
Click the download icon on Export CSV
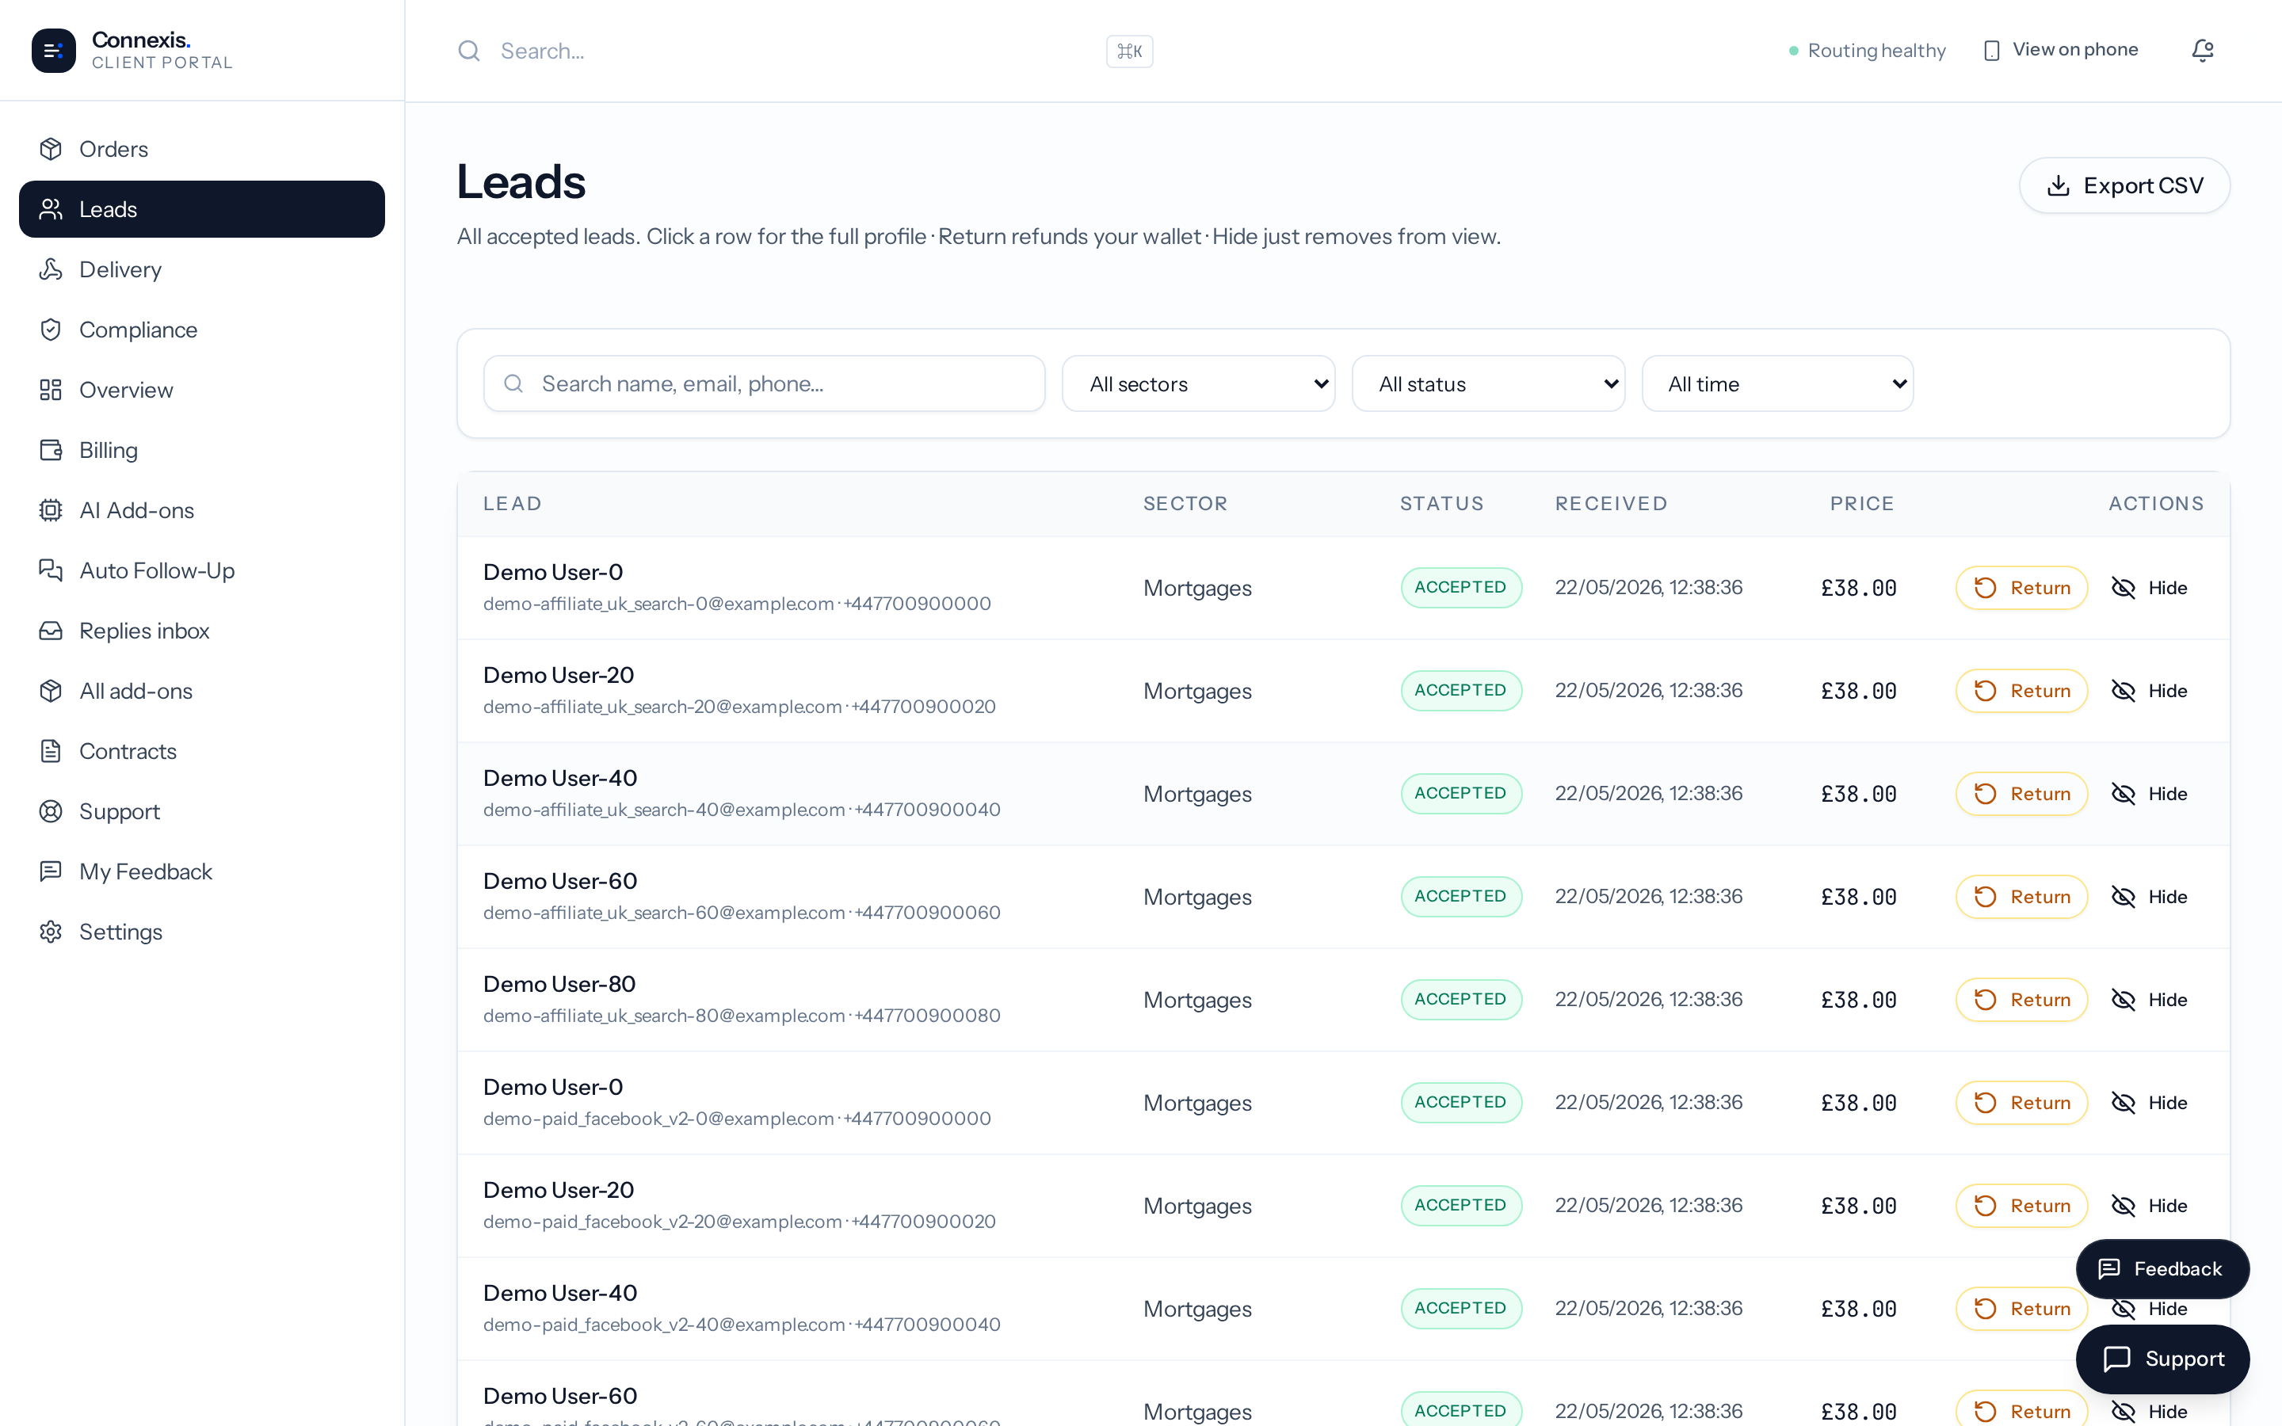point(2059,186)
